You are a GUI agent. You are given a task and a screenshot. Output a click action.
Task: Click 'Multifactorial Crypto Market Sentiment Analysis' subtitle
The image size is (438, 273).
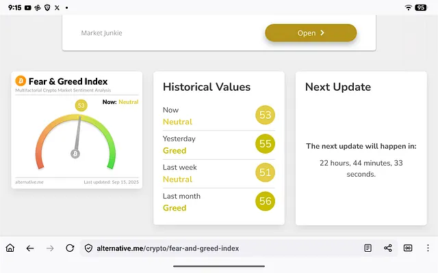tap(63, 90)
